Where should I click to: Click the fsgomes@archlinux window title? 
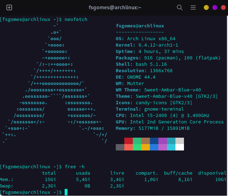tap(115, 7)
